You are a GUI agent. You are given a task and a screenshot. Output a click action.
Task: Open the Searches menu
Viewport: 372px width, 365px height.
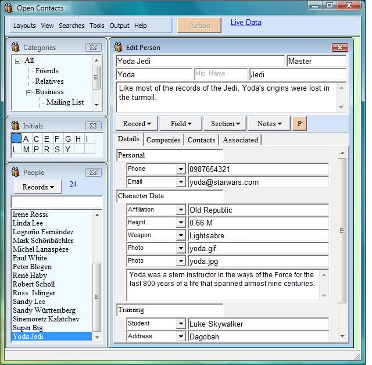pos(71,26)
